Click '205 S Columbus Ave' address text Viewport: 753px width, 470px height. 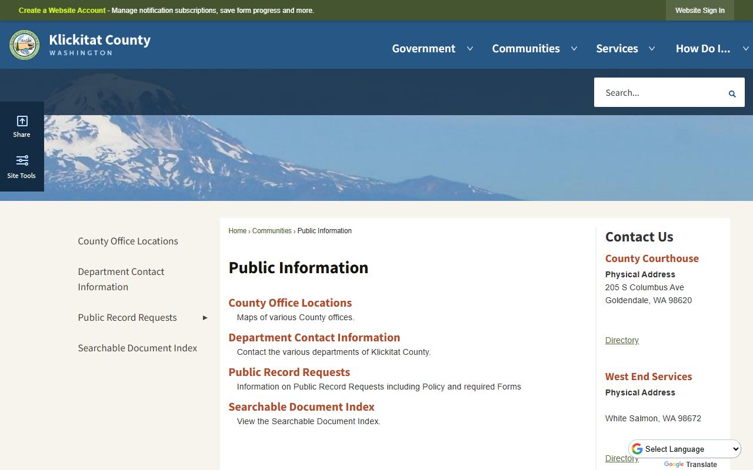coord(645,287)
